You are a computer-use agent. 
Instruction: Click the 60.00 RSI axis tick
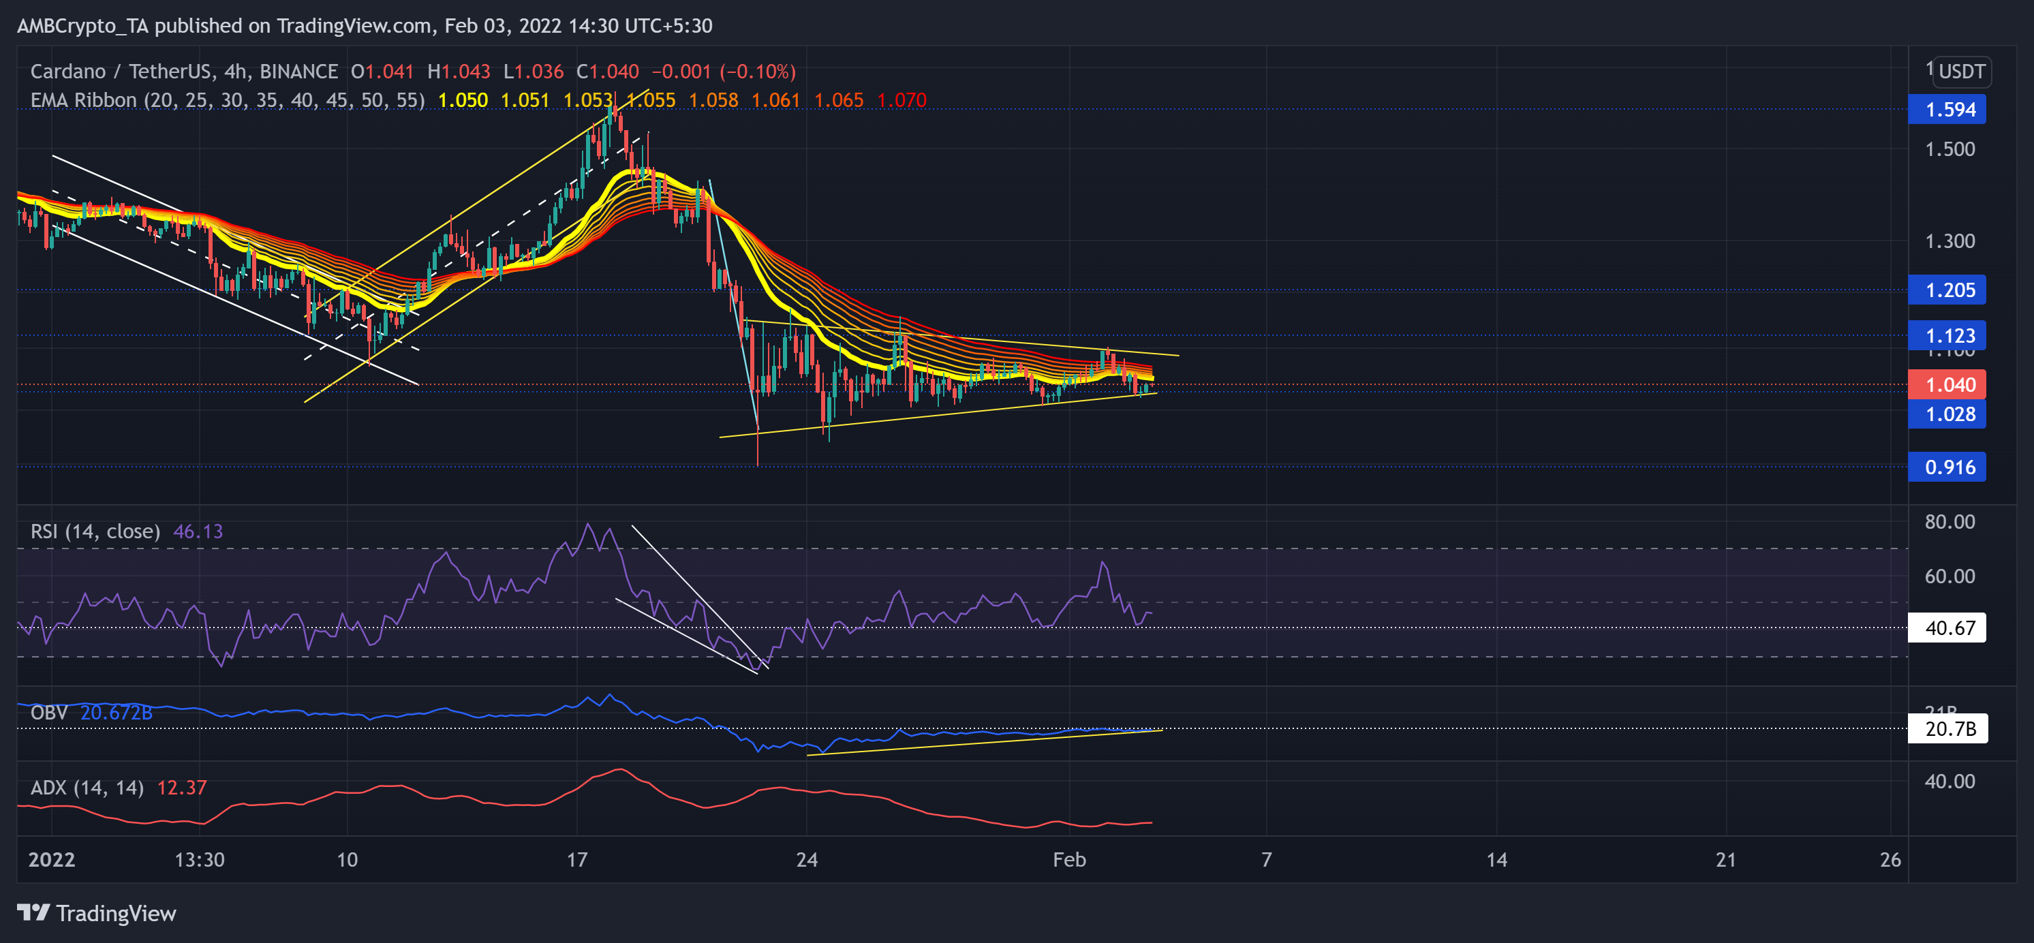pyautogui.click(x=1950, y=576)
